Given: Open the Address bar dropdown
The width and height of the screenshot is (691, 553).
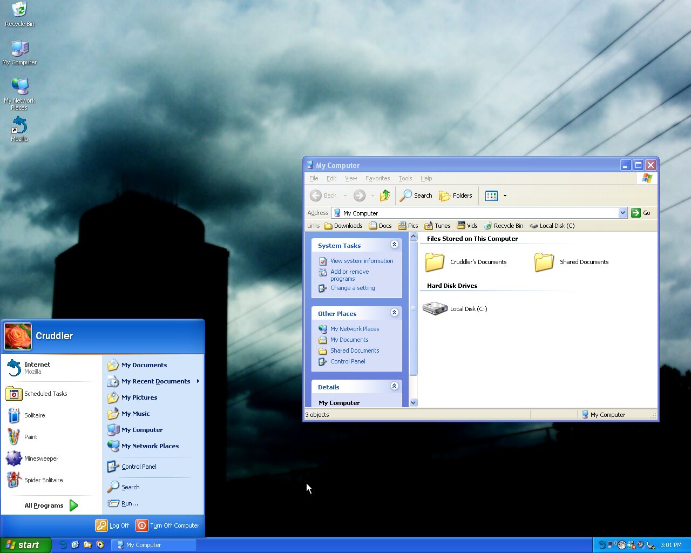Looking at the screenshot, I should click(x=622, y=213).
